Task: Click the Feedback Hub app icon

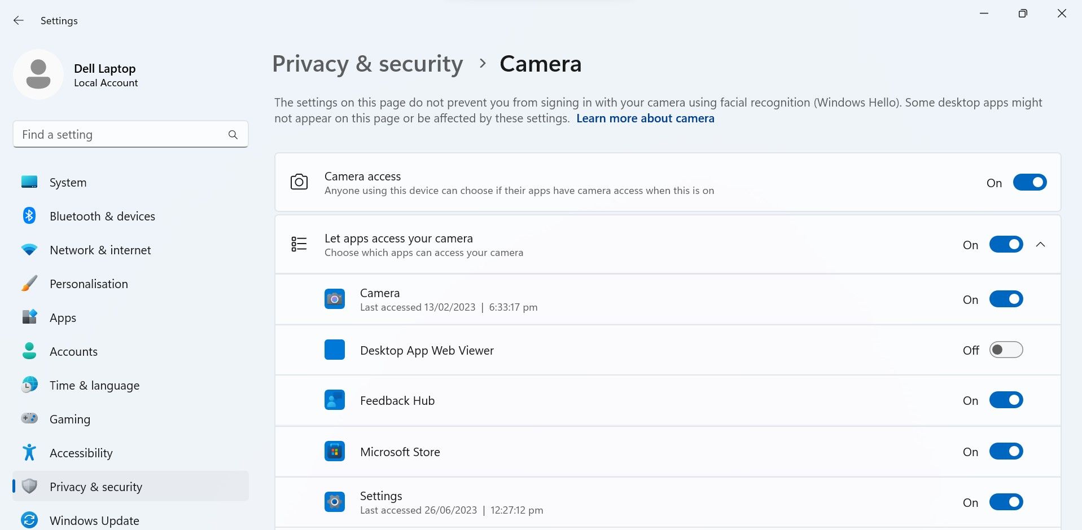Action: point(334,400)
